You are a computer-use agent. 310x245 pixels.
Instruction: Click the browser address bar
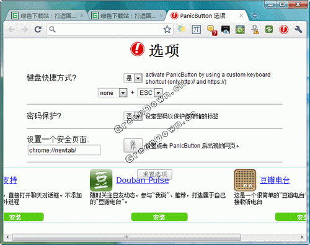pos(110,29)
